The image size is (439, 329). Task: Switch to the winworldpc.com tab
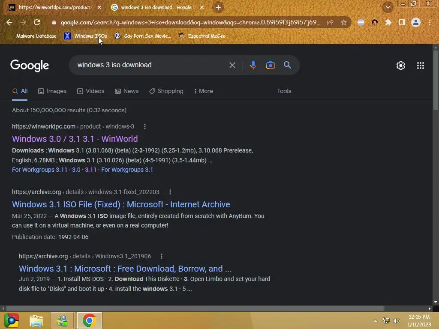(54, 7)
